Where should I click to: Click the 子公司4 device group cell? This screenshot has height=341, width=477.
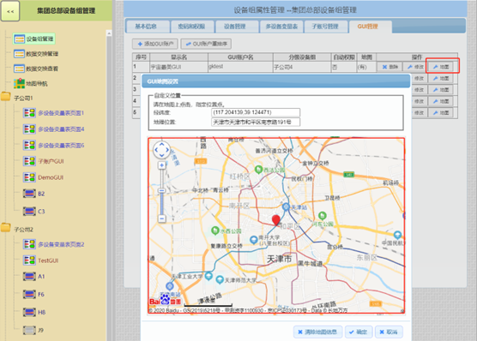point(302,67)
